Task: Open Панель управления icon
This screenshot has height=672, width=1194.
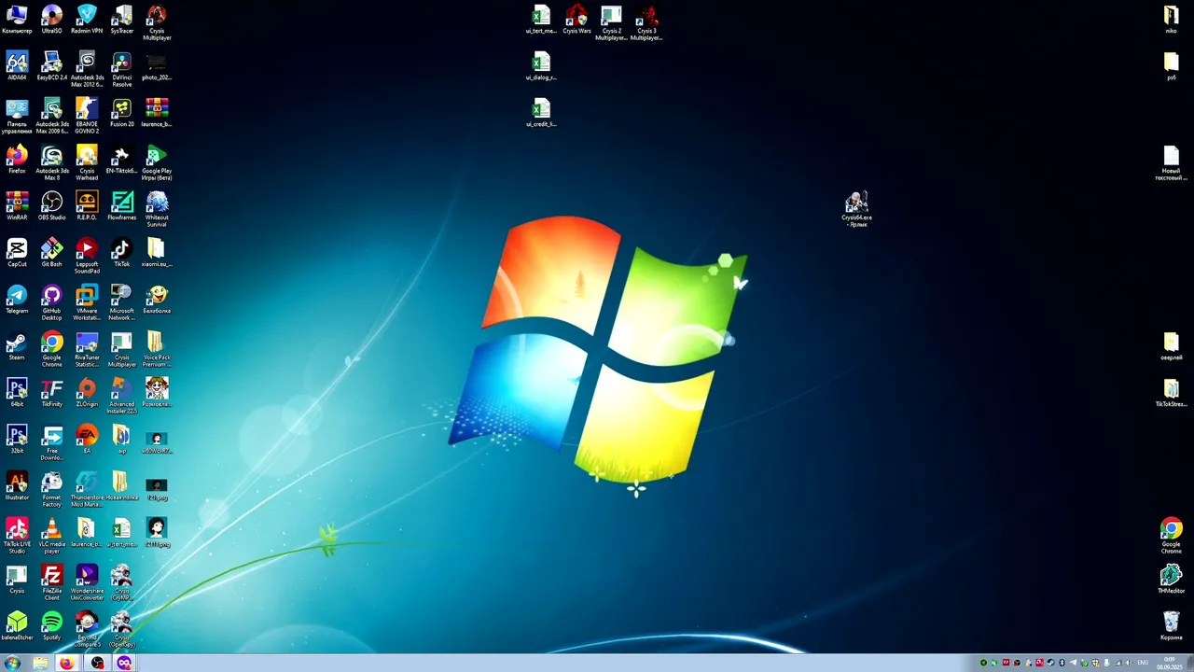Action: click(x=17, y=116)
